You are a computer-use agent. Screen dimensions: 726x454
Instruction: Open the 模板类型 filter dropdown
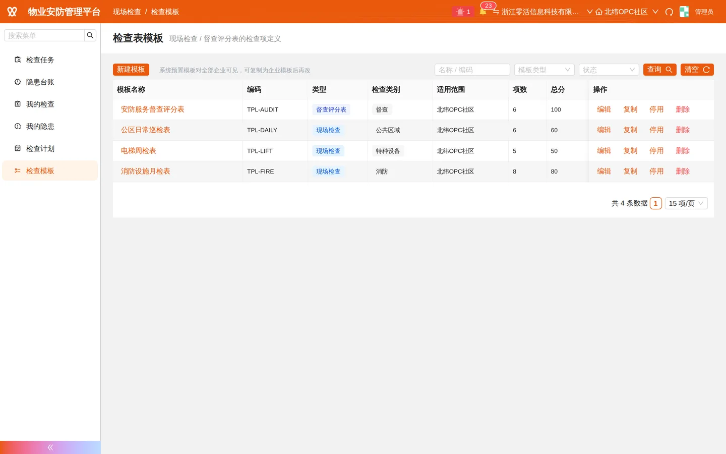coord(544,70)
